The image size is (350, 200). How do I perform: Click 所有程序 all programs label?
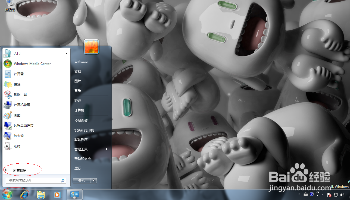click(x=20, y=170)
